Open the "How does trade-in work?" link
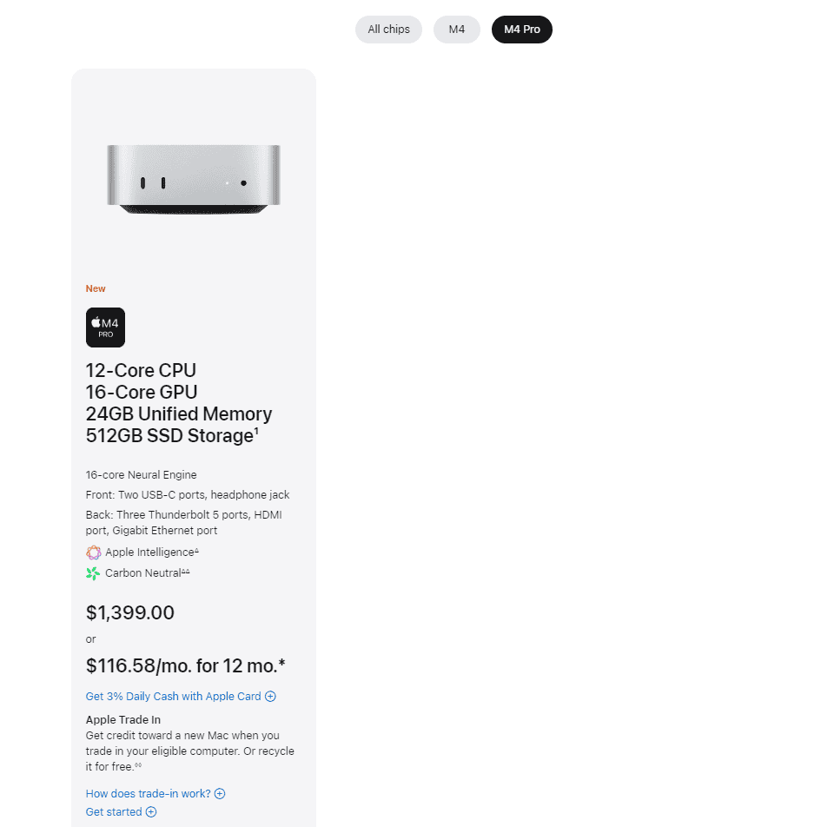 tap(149, 794)
